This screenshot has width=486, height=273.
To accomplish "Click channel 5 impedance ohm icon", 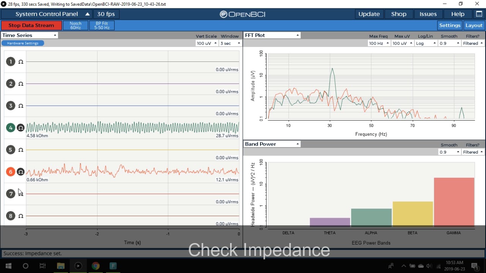I will tap(21, 150).
